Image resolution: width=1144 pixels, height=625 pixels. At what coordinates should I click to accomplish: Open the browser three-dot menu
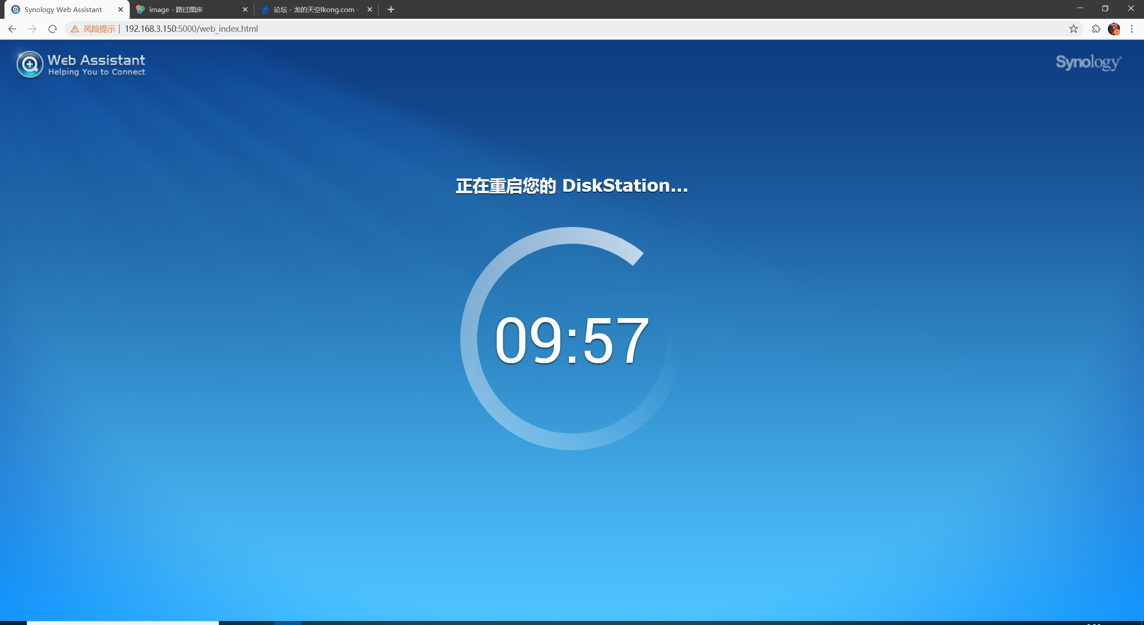click(1132, 29)
